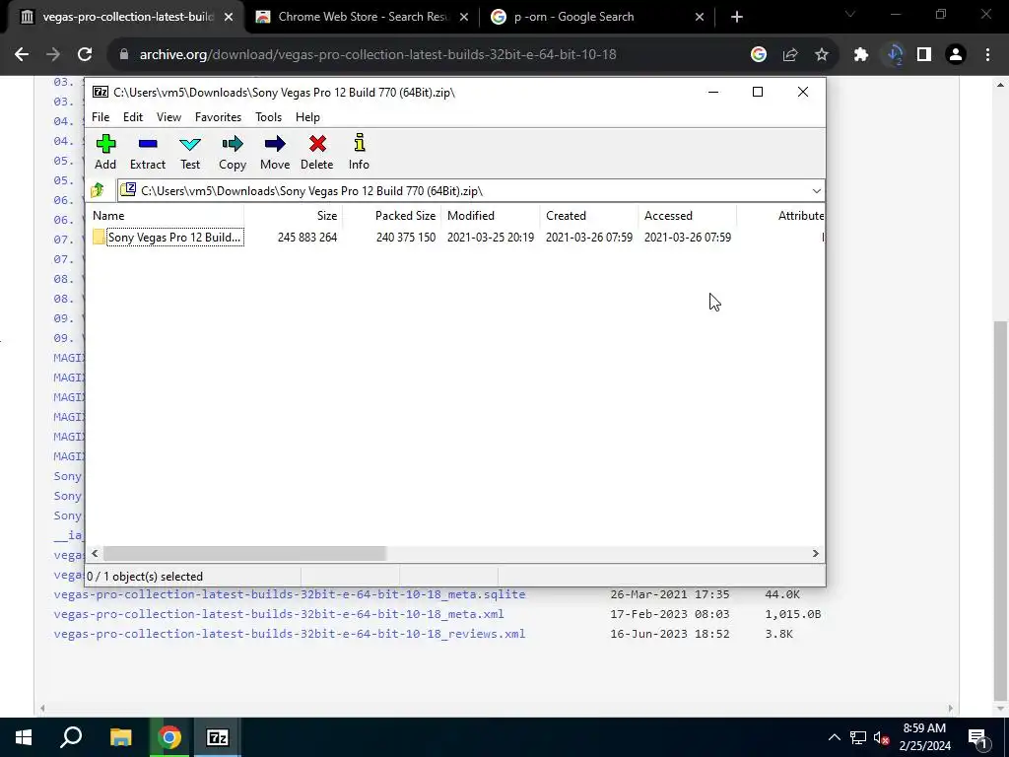Select the Copy toolbar icon
Viewport: 1009px width, 757px height.
233,153
